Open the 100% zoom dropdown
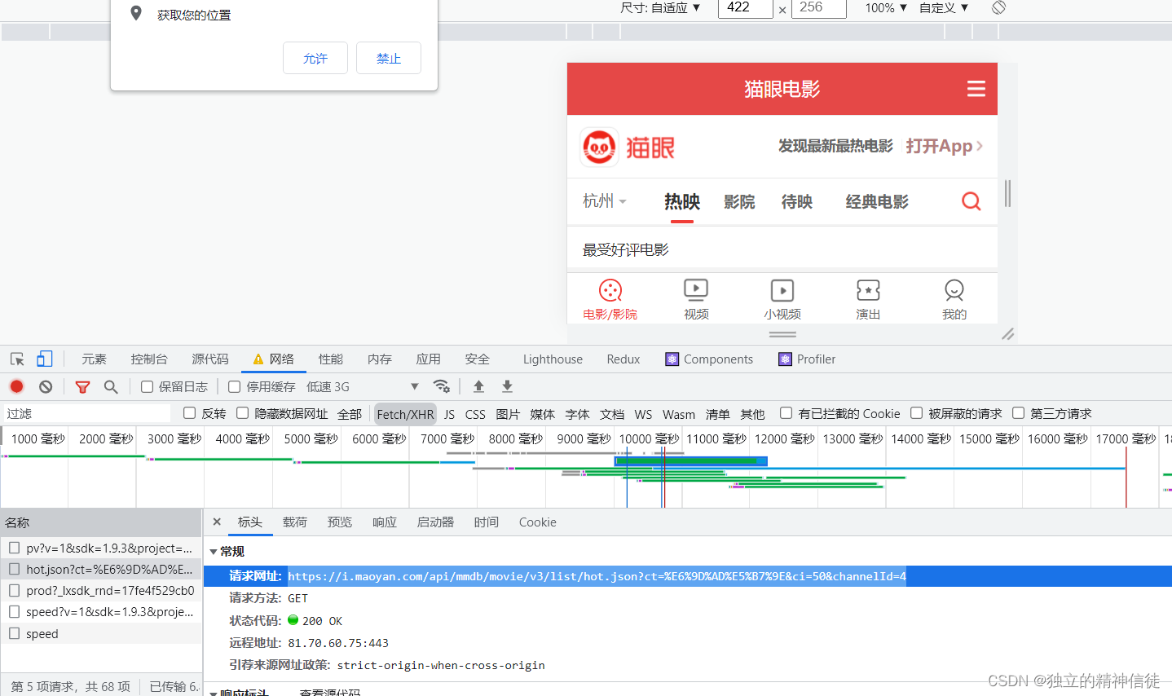The width and height of the screenshot is (1172, 696). [886, 7]
